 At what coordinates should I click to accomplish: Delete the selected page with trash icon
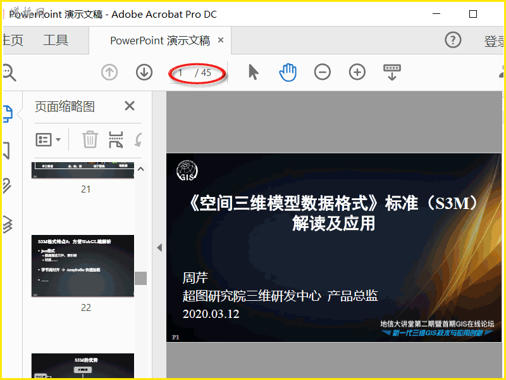[x=90, y=139]
